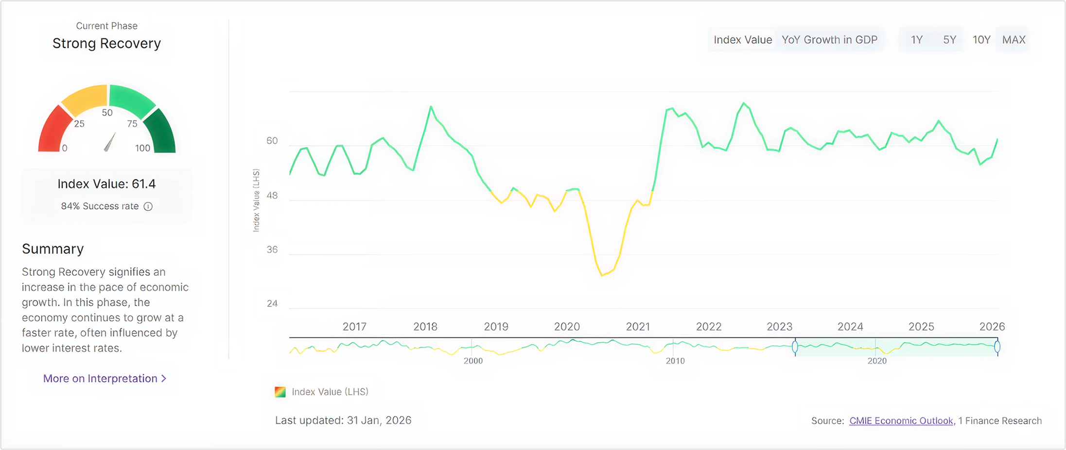Viewport: 1066px width, 450px height.
Task: Click the info icon beside Success rate
Action: click(148, 206)
